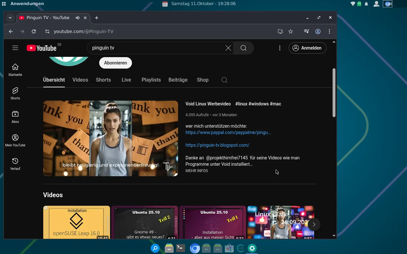
Task: Open YouTube settings three-dot menu
Action: 280,48
